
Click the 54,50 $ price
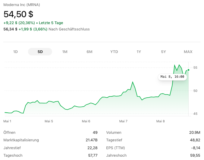18,14
